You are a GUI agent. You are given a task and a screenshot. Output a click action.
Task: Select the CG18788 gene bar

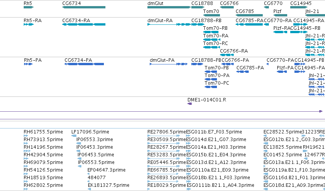pos(198,7)
